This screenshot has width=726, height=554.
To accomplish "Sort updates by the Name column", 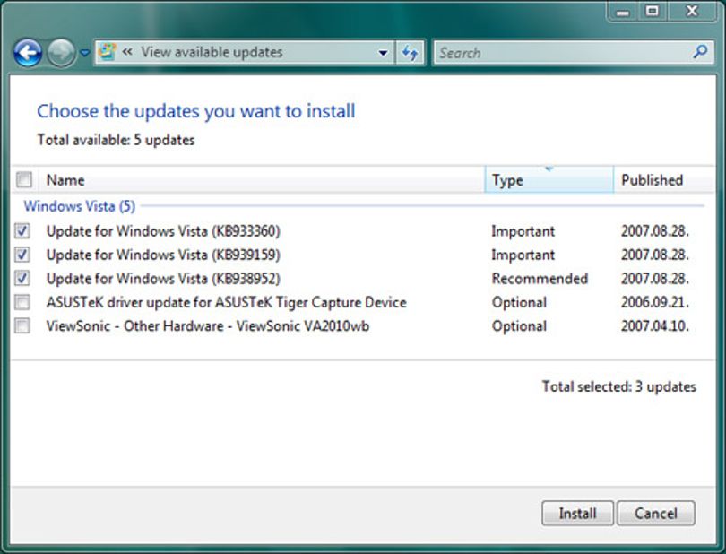I will (262, 179).
